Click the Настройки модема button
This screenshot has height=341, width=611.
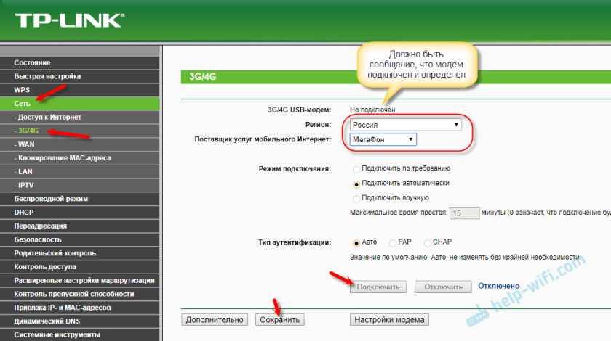389,320
